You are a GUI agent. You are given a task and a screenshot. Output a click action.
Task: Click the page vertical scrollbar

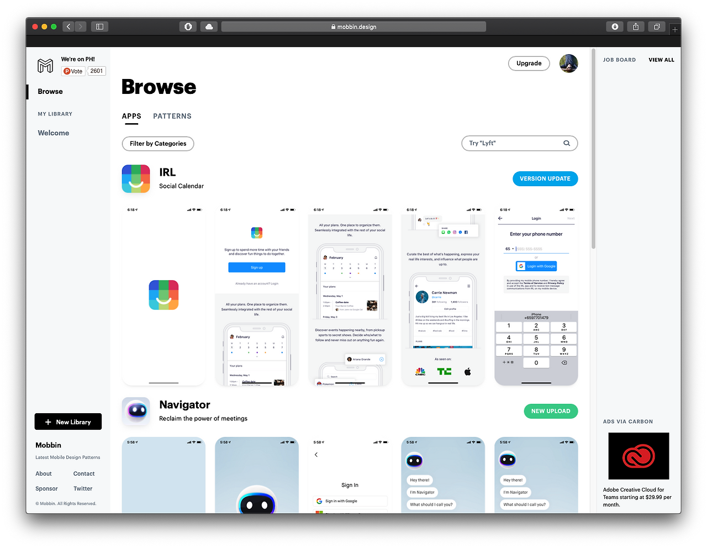point(593,149)
